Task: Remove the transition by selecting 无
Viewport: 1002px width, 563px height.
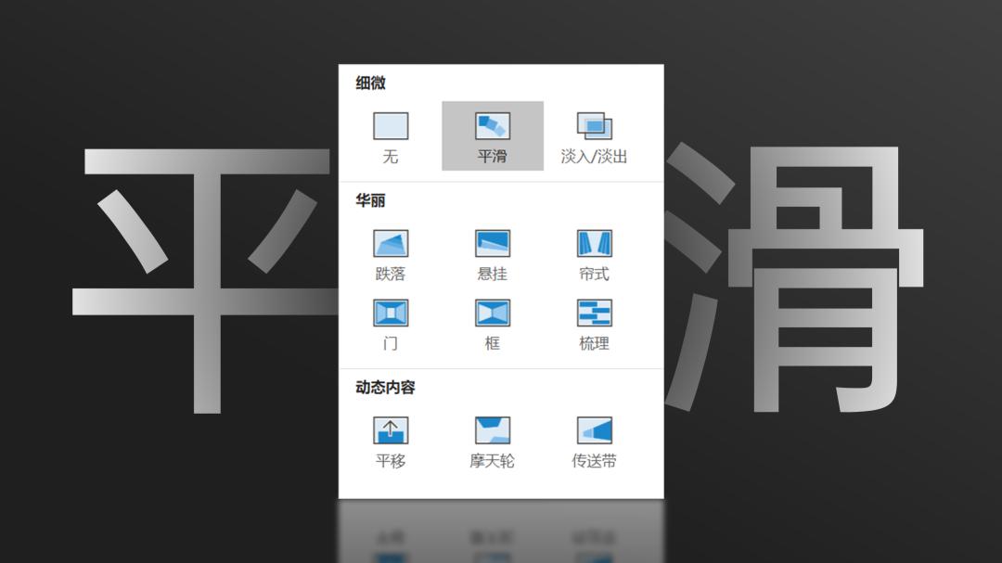Action: click(x=390, y=126)
